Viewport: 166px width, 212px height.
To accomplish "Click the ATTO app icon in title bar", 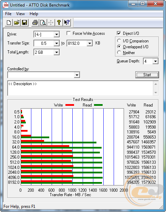I will point(6,5).
